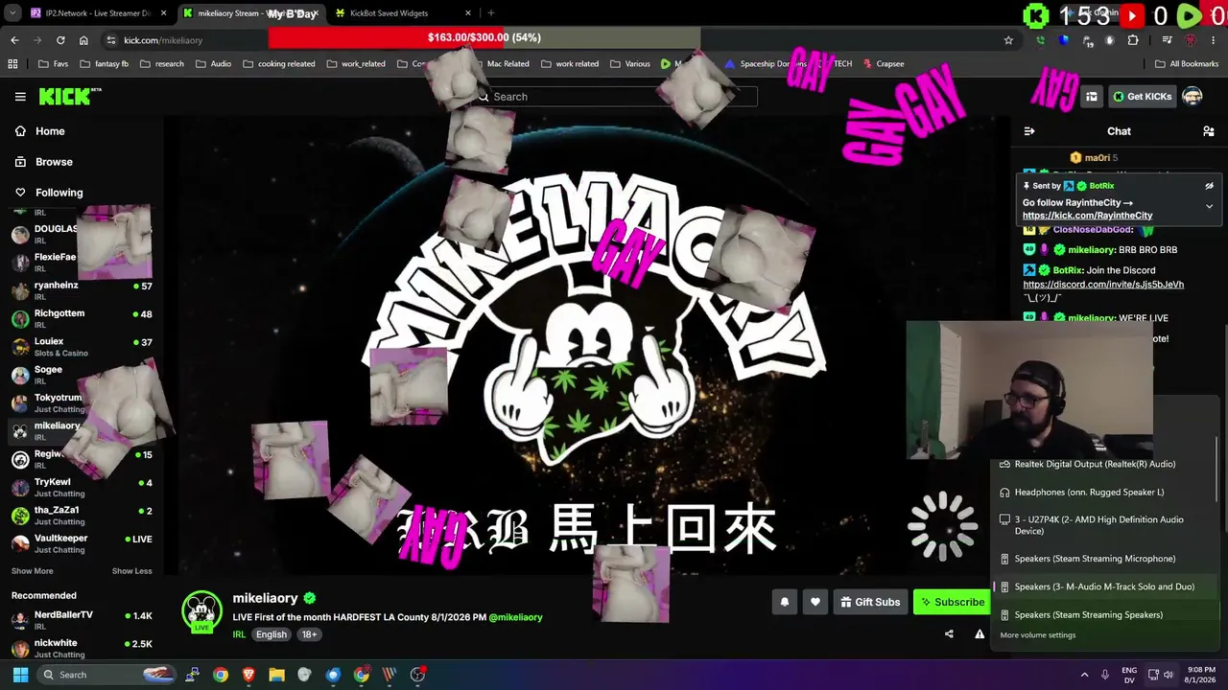Open the @mikeliaory mention link in the title
Image resolution: width=1228 pixels, height=690 pixels.
click(x=515, y=617)
